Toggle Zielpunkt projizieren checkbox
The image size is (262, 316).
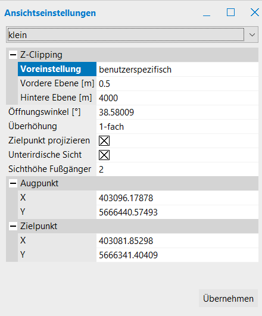tap(104, 140)
